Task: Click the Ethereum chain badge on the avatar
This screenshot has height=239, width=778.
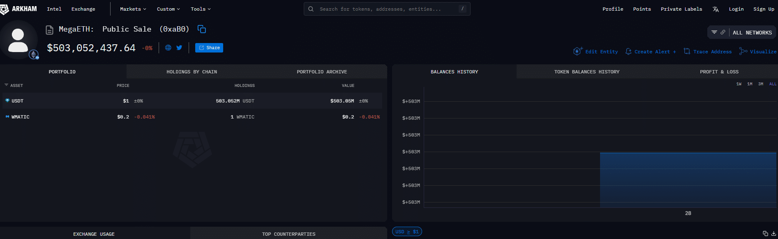Action: coord(34,54)
